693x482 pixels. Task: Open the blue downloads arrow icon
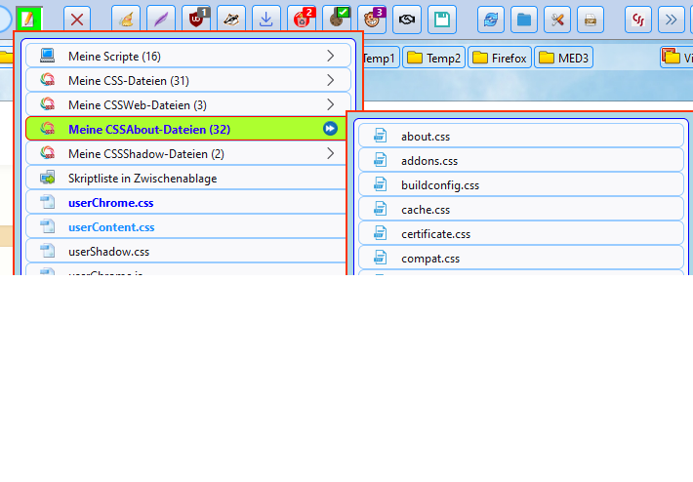click(265, 19)
